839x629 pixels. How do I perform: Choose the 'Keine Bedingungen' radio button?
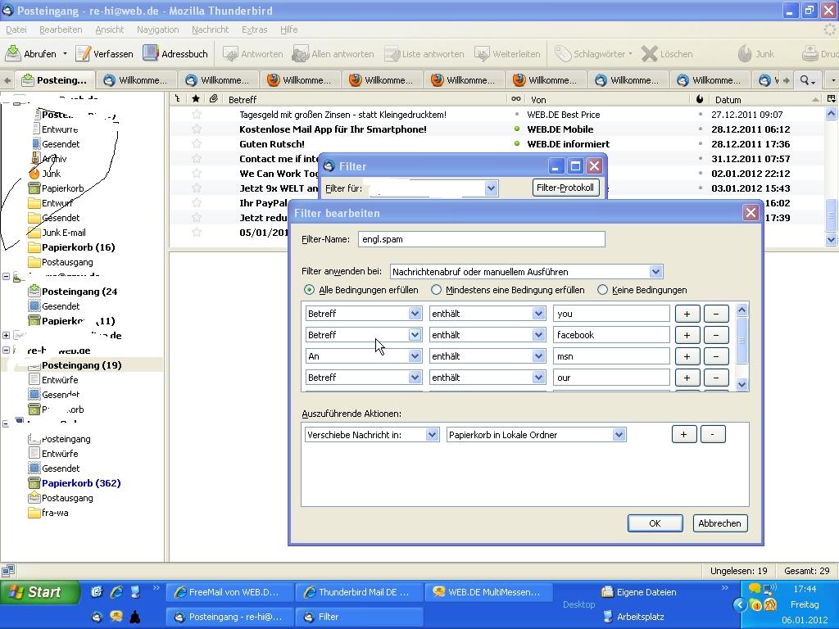[x=602, y=290]
